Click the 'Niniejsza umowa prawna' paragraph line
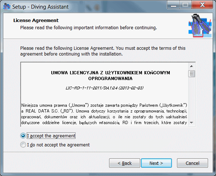 click(x=104, y=105)
